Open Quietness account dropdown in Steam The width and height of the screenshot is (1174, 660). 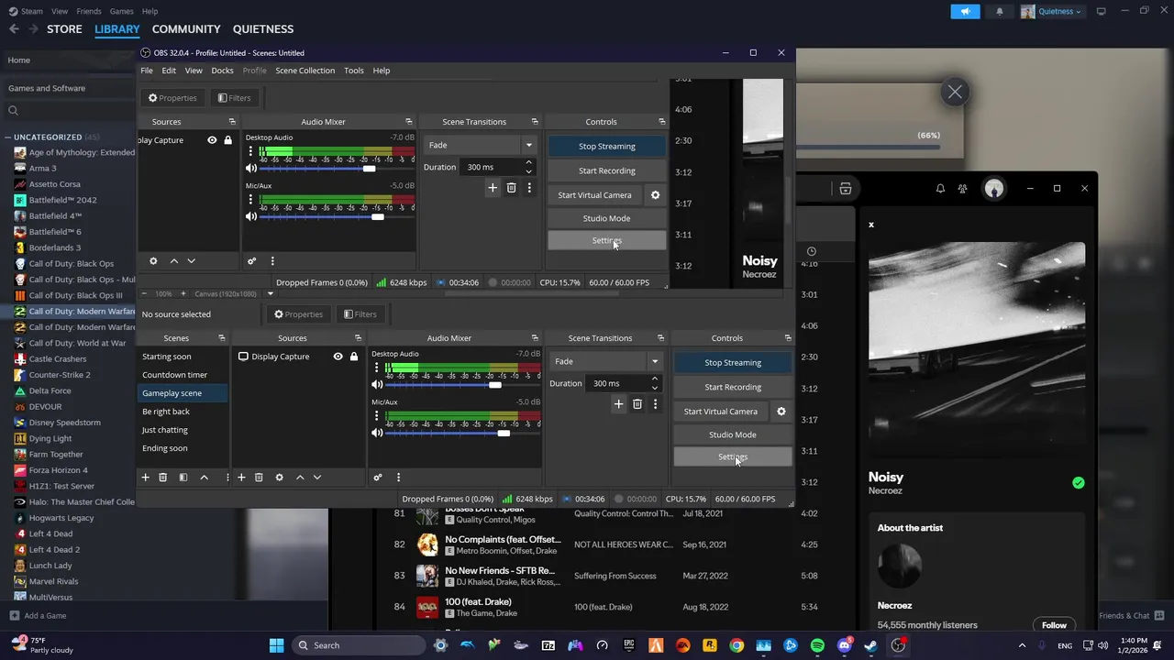[1051, 11]
